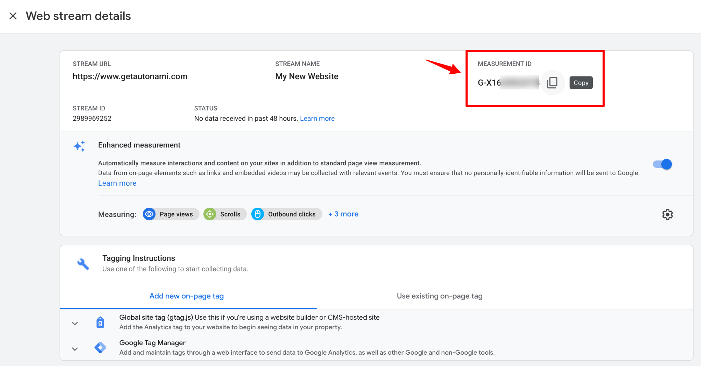Click the Global site tag (gtag.js) icon
Image resolution: width=701 pixels, height=366 pixels.
pyautogui.click(x=100, y=321)
